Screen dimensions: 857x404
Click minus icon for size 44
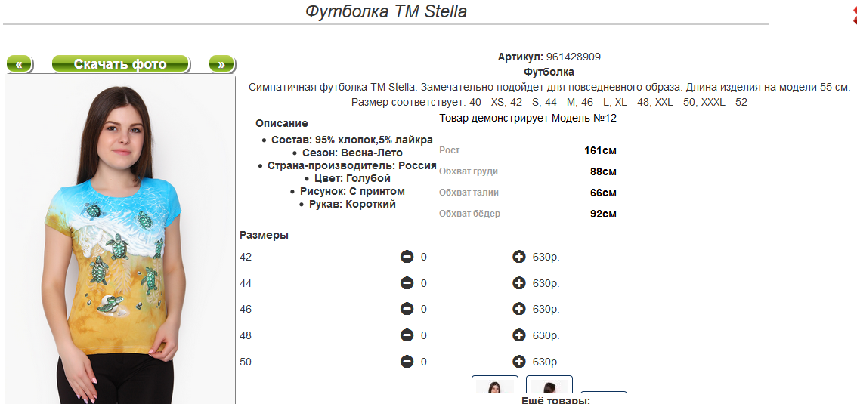click(407, 283)
